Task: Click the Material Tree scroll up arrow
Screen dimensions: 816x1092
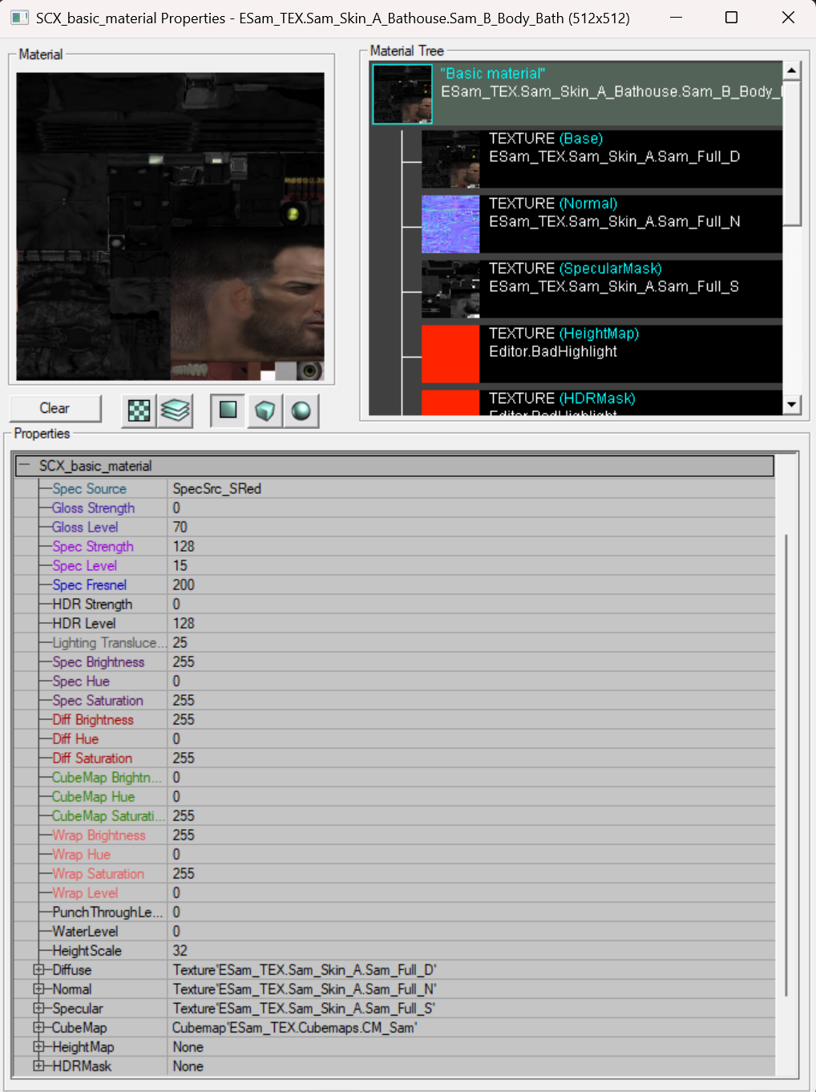Action: pos(792,71)
